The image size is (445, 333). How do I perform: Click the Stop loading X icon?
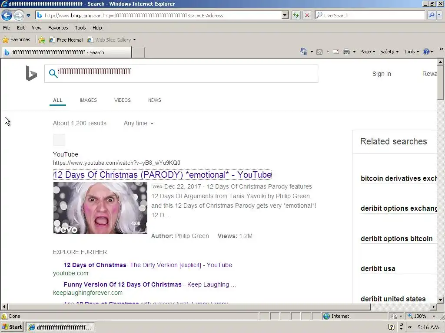point(307,15)
